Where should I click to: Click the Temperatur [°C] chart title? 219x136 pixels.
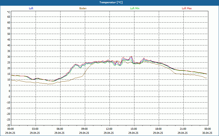(x=111, y=2)
